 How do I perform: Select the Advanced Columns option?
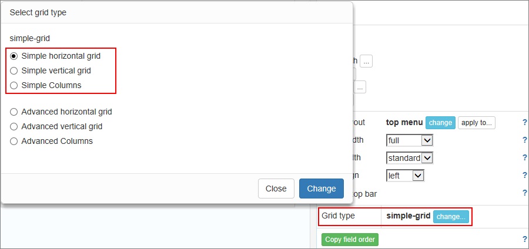point(14,142)
